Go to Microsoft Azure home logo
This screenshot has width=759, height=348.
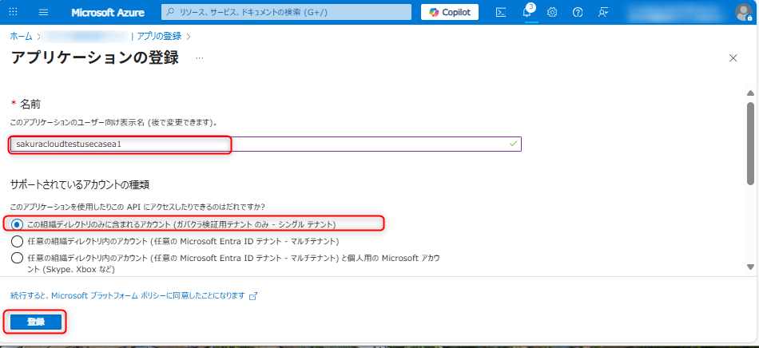108,13
